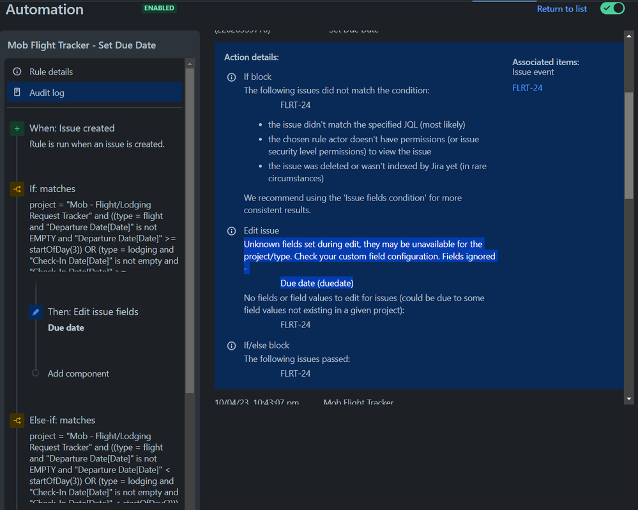Image resolution: width=638 pixels, height=510 pixels.
Task: Open the FLRT-24 associated issue link
Action: click(x=528, y=88)
